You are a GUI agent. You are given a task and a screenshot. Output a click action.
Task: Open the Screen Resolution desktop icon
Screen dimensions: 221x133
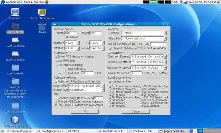(x=42, y=14)
